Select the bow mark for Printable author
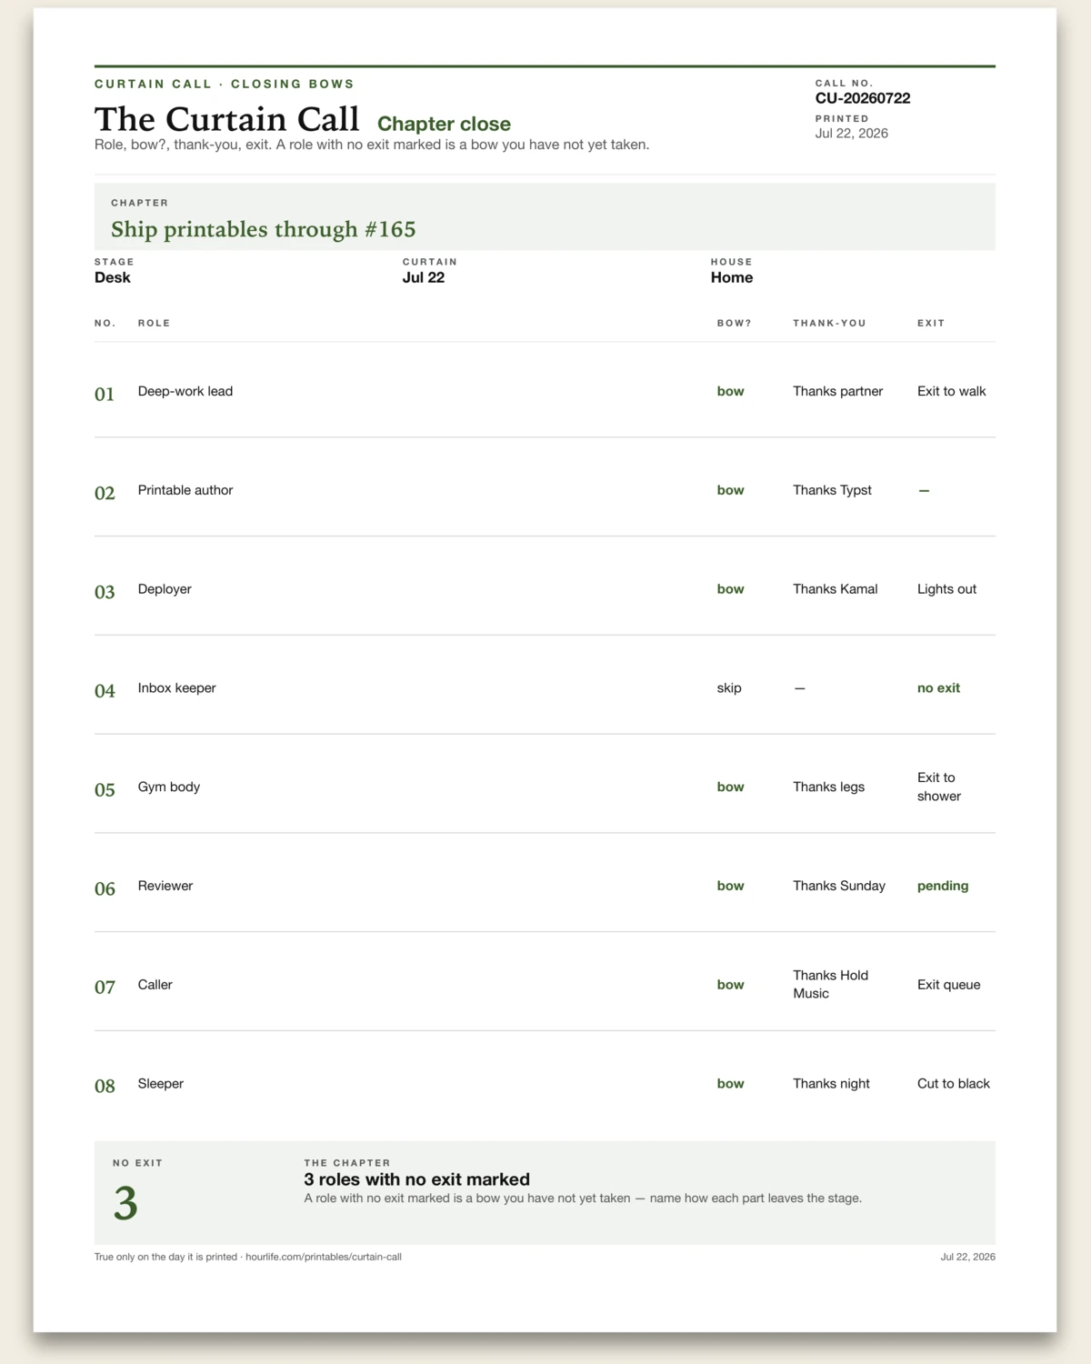This screenshot has width=1091, height=1364. click(730, 490)
